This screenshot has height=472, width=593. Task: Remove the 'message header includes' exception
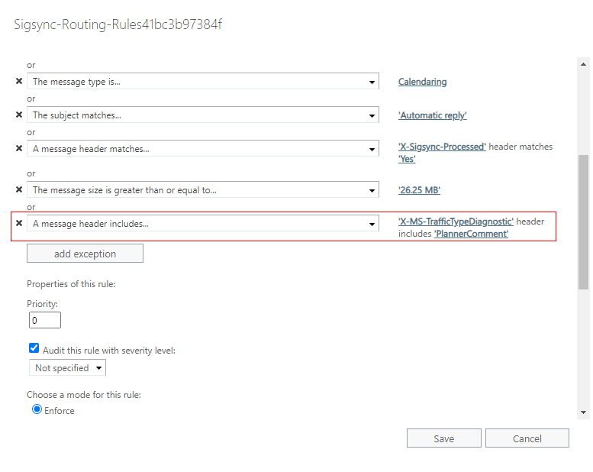coord(19,223)
